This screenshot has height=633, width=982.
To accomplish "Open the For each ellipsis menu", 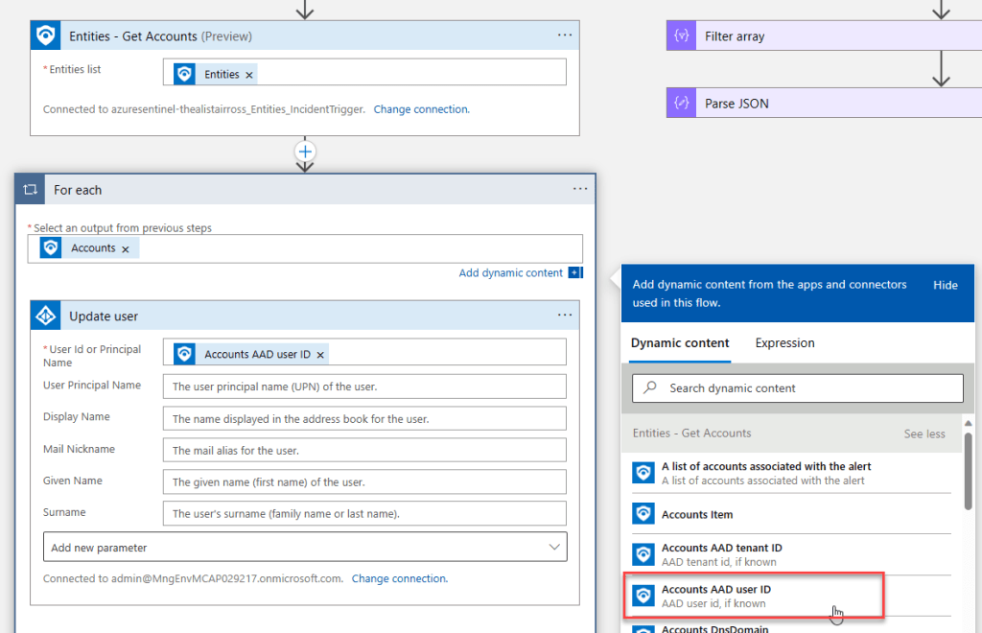I will [x=579, y=189].
